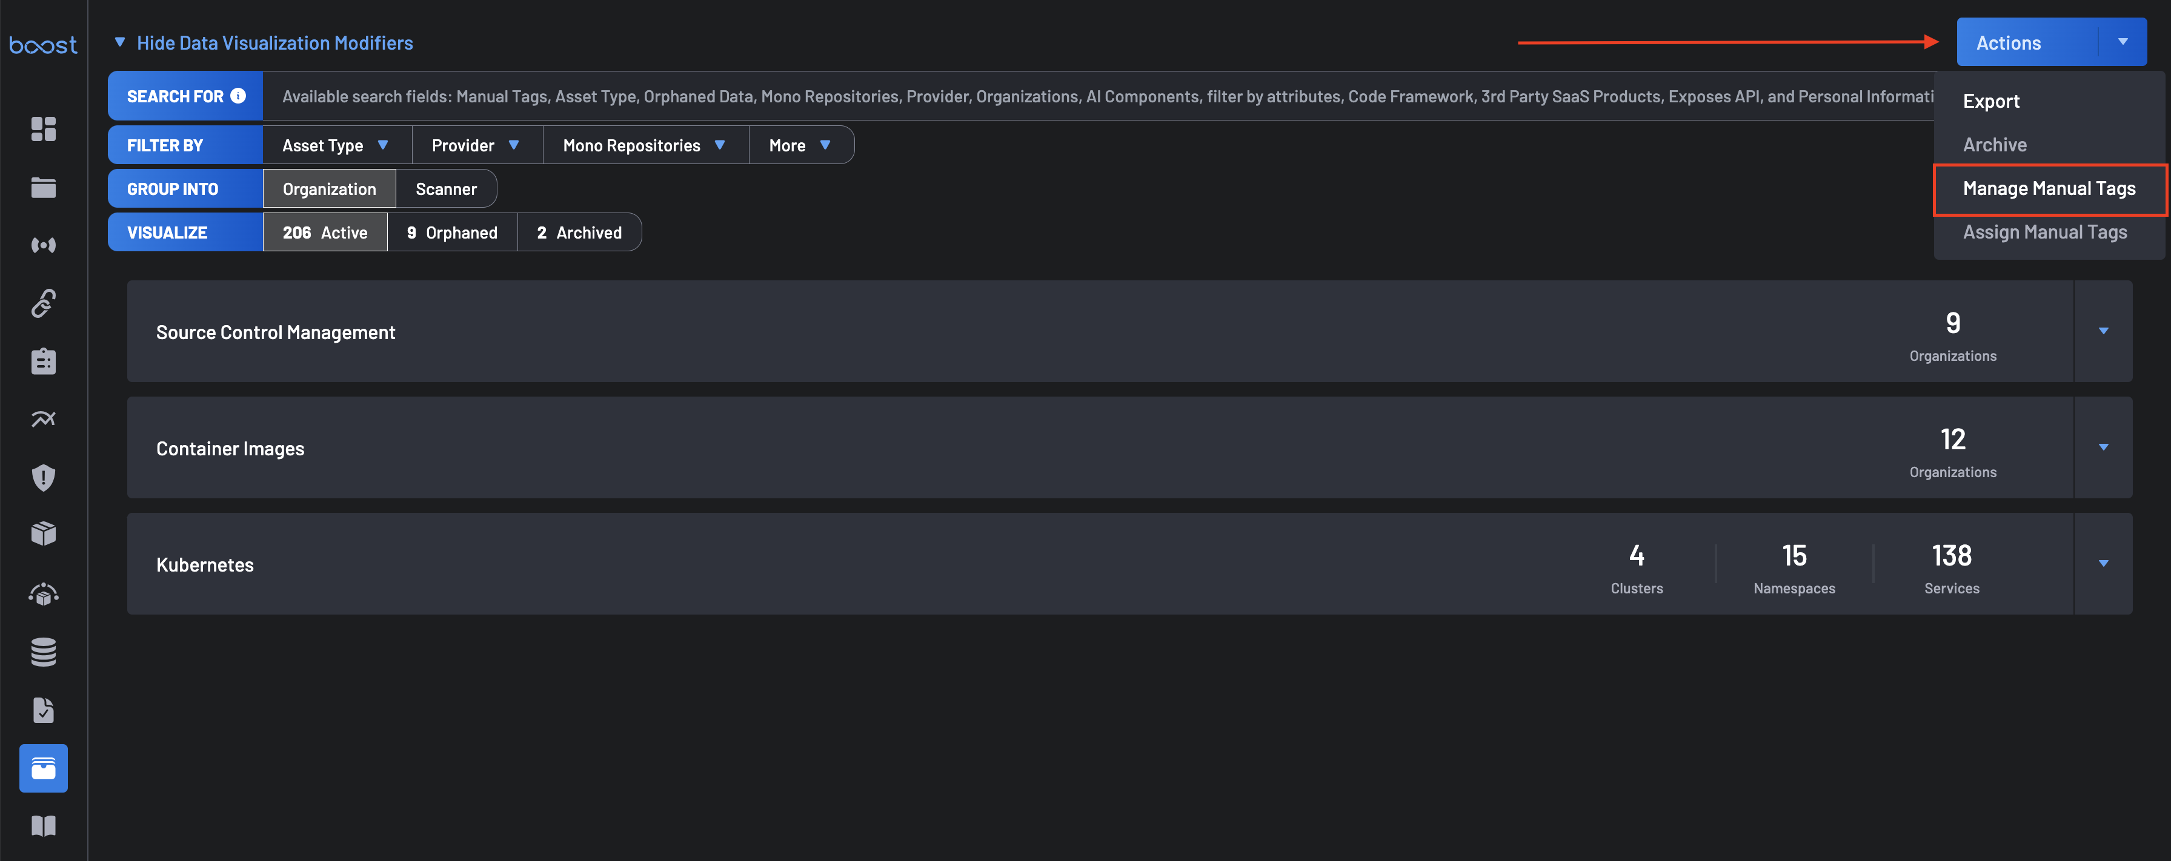2171x861 pixels.
Task: Expand the Container Images row
Action: coord(2103,447)
